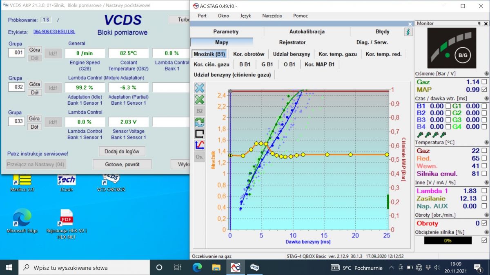Viewport: 490px width, 275px height.
Task: Collapse the Obciążenie silnika section
Action: [486, 232]
